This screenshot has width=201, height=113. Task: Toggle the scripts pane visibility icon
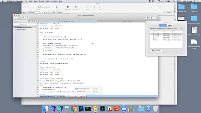pos(152,18)
